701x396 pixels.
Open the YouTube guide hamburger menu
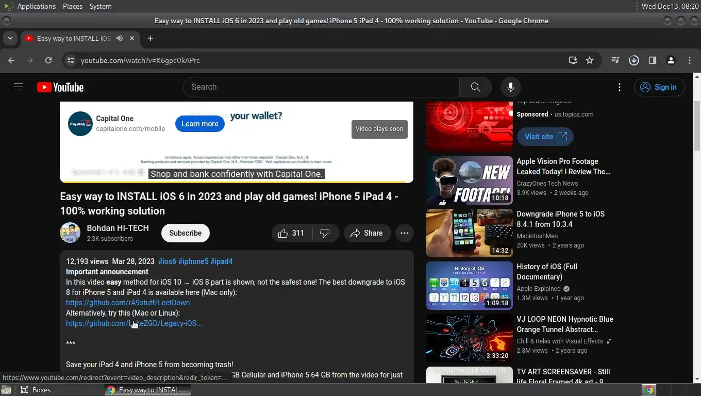(19, 87)
